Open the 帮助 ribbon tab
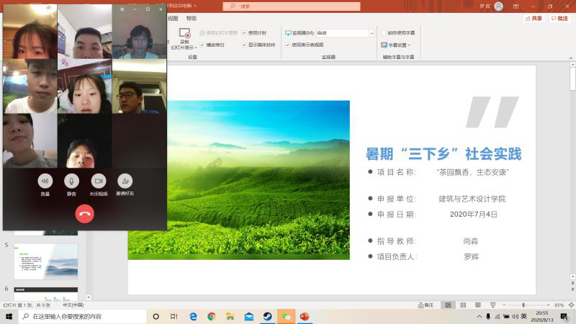 [191, 19]
